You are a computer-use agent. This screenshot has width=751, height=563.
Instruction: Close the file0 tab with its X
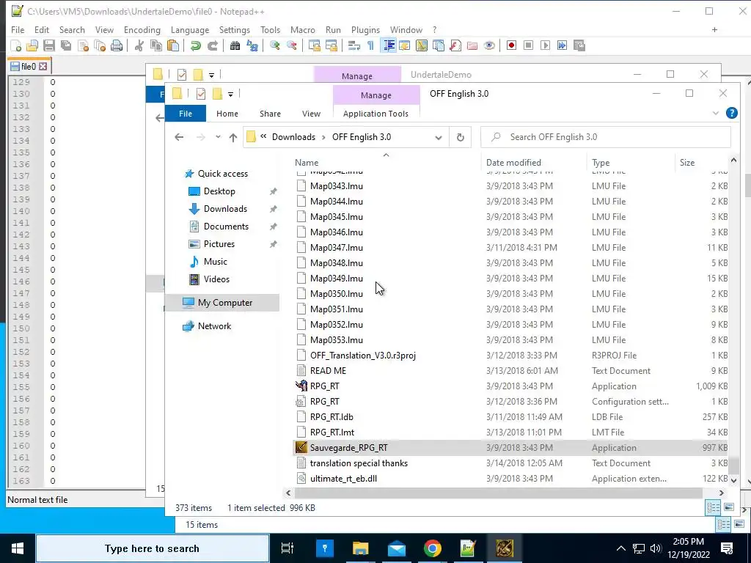click(x=43, y=67)
